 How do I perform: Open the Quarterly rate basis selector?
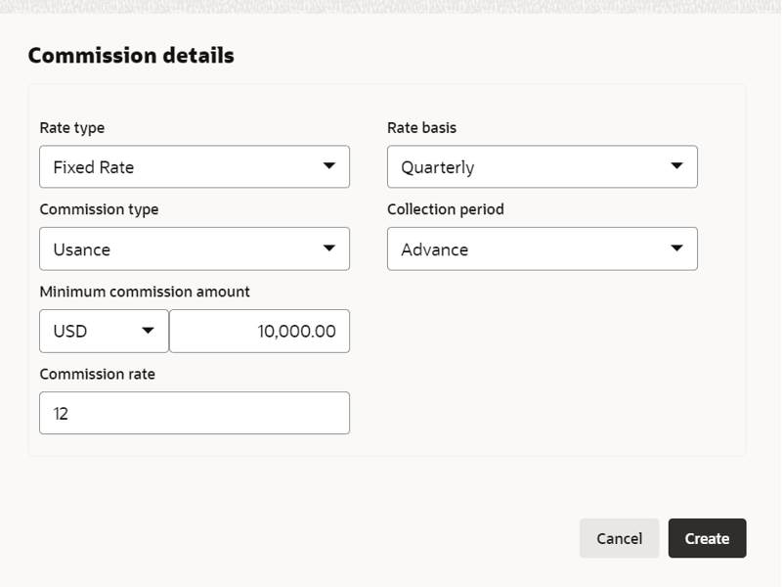[x=528, y=167]
